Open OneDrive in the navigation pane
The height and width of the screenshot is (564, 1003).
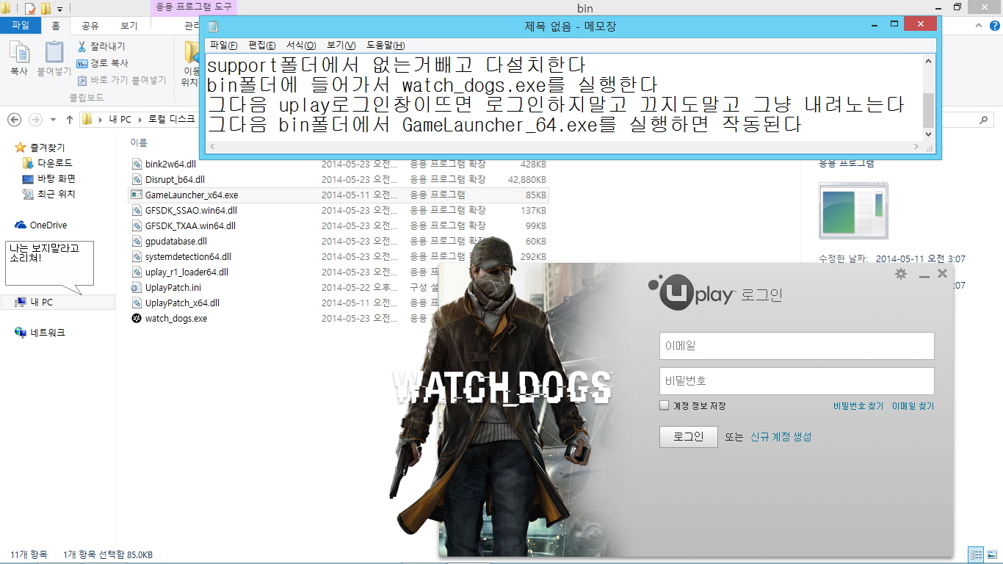point(48,225)
